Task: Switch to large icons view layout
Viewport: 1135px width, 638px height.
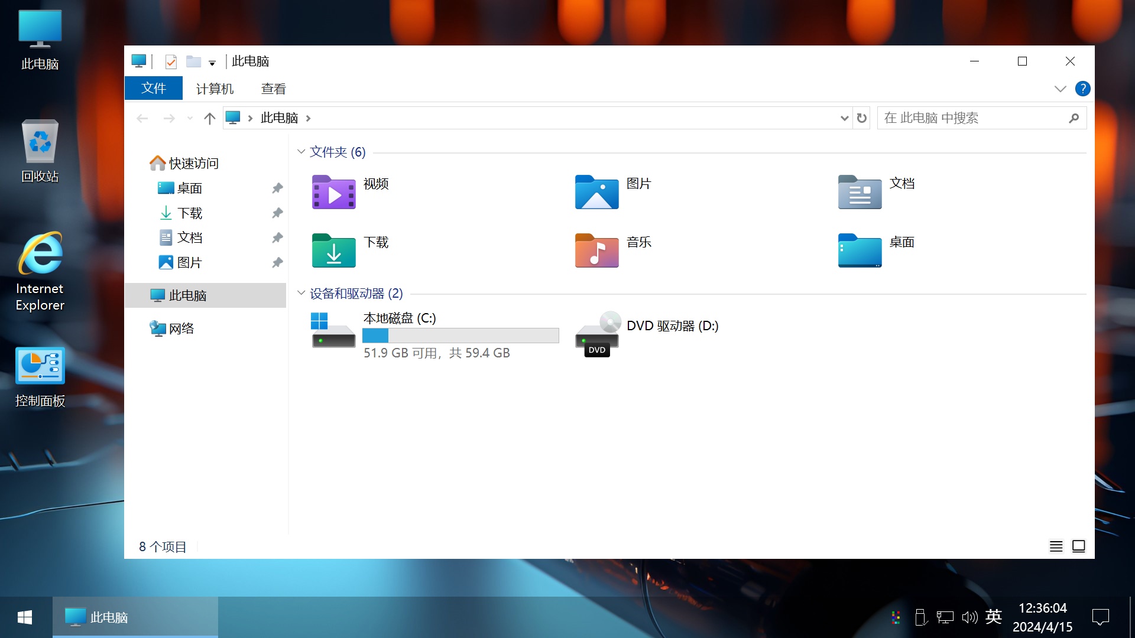Action: [x=1079, y=546]
